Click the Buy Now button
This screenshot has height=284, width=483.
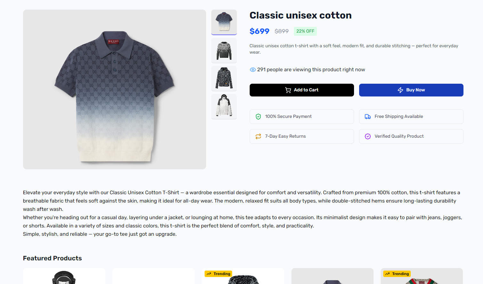pyautogui.click(x=411, y=90)
